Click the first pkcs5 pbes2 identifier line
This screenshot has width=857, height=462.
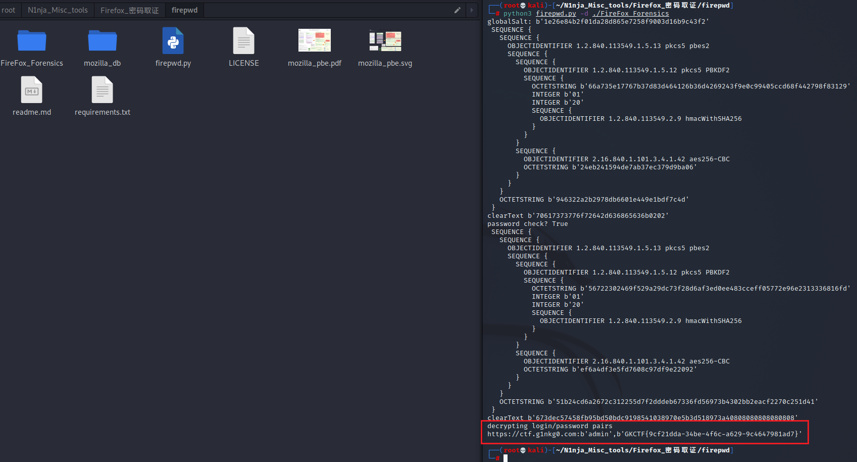608,46
